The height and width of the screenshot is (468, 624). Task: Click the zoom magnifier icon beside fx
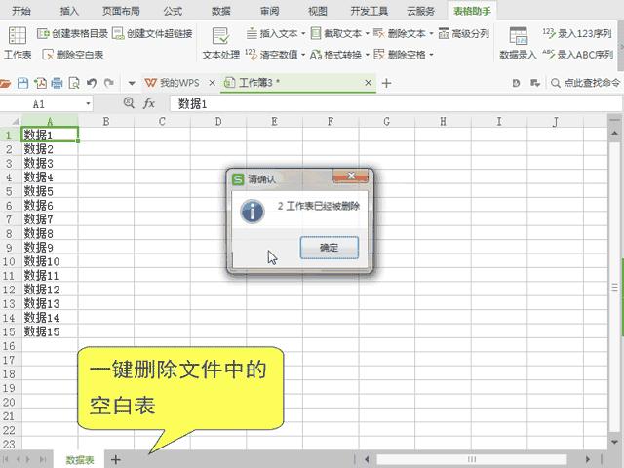(x=129, y=103)
